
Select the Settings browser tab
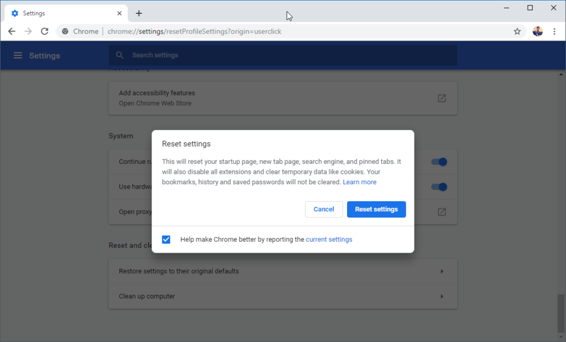click(61, 13)
